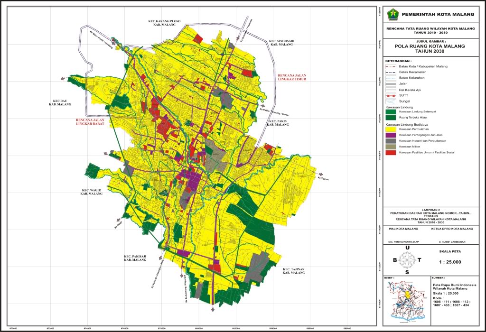Click the gray Industri dan Pergudangan swatch

tap(391, 141)
